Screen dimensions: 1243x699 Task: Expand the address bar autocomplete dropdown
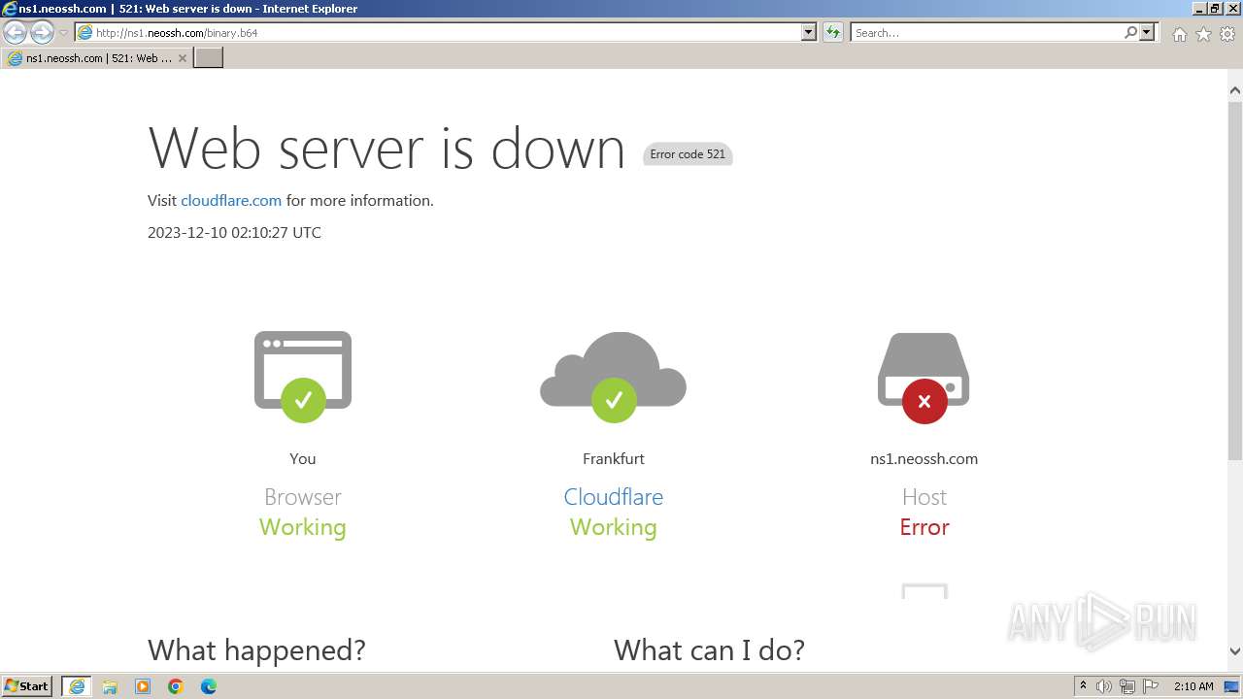coord(809,33)
